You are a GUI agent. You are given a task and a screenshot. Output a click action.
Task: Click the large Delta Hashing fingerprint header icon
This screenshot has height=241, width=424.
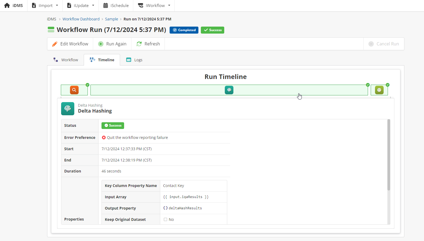tap(68, 109)
